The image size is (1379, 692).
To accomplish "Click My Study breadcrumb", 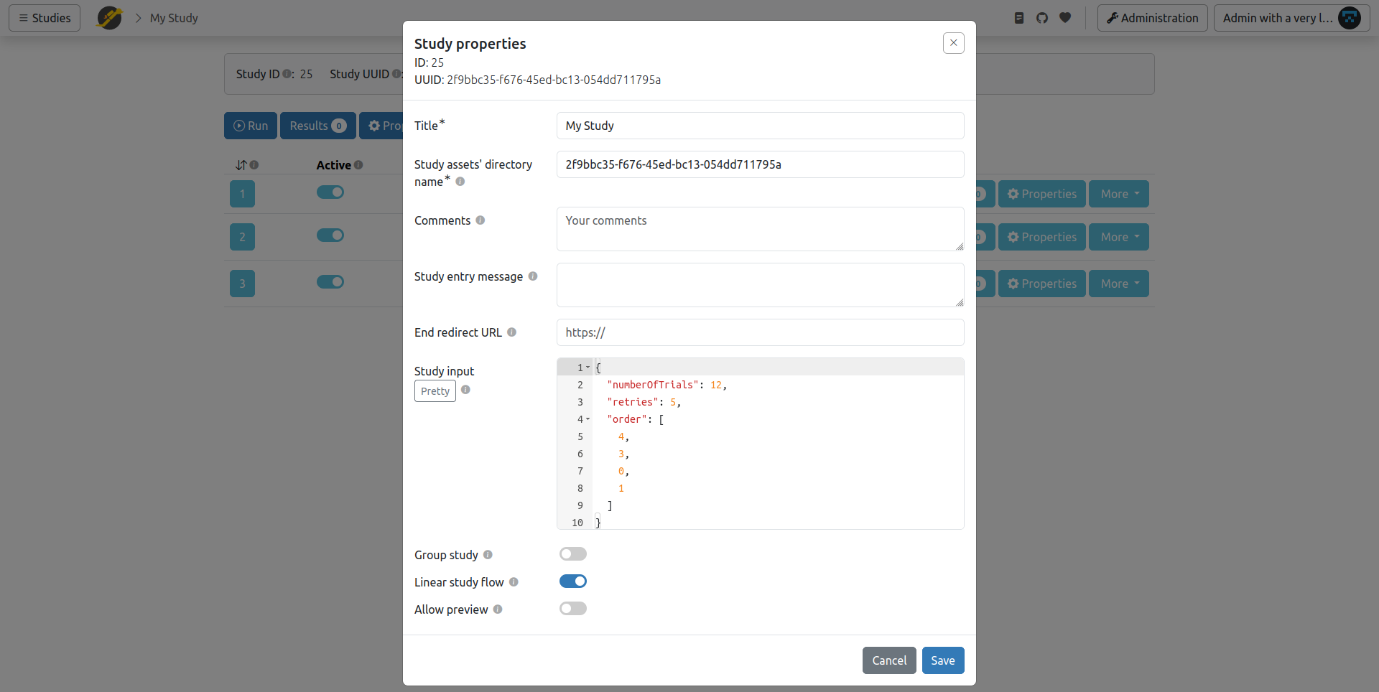I will coord(174,18).
